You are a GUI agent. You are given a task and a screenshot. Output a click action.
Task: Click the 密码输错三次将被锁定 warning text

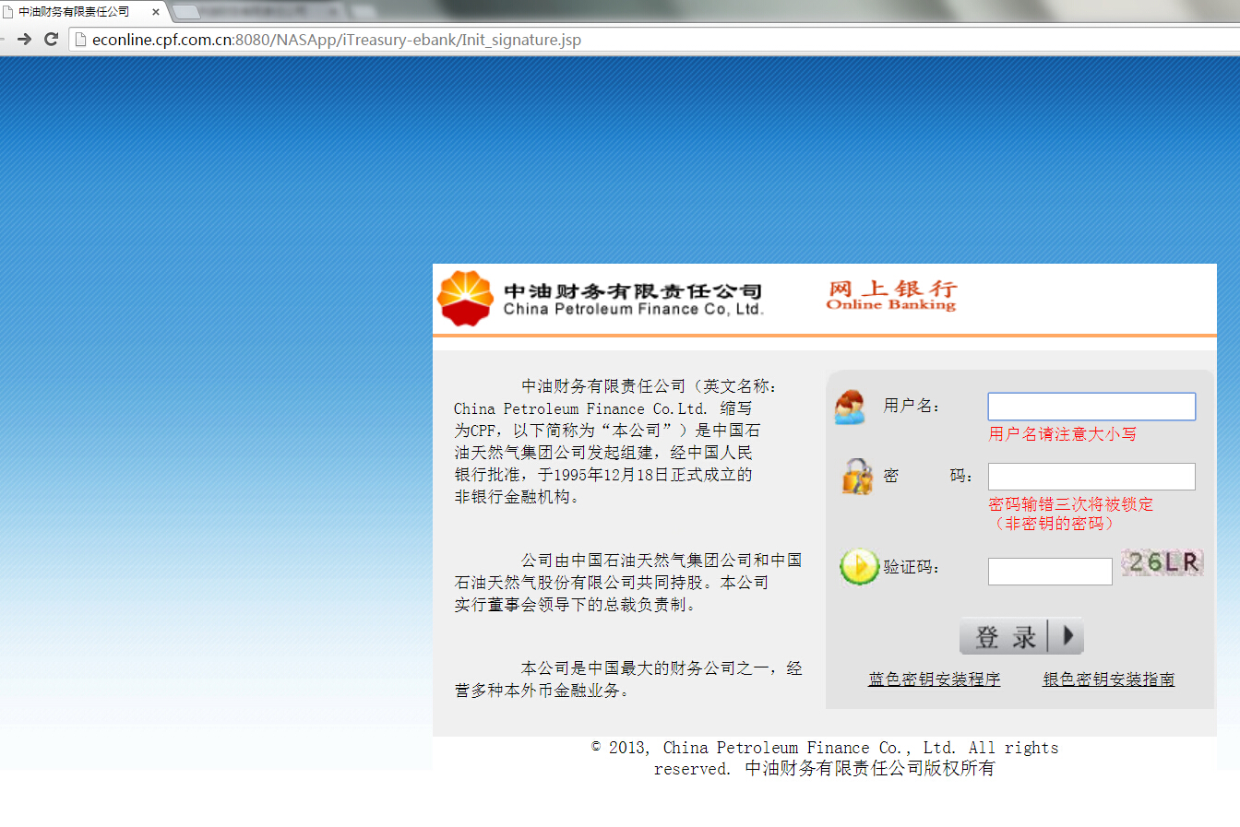click(1070, 504)
